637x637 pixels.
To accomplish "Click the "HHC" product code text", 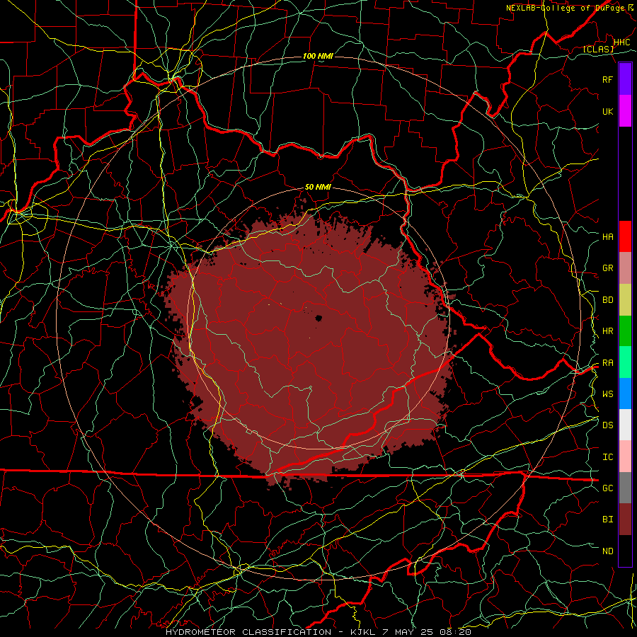I will click(621, 42).
